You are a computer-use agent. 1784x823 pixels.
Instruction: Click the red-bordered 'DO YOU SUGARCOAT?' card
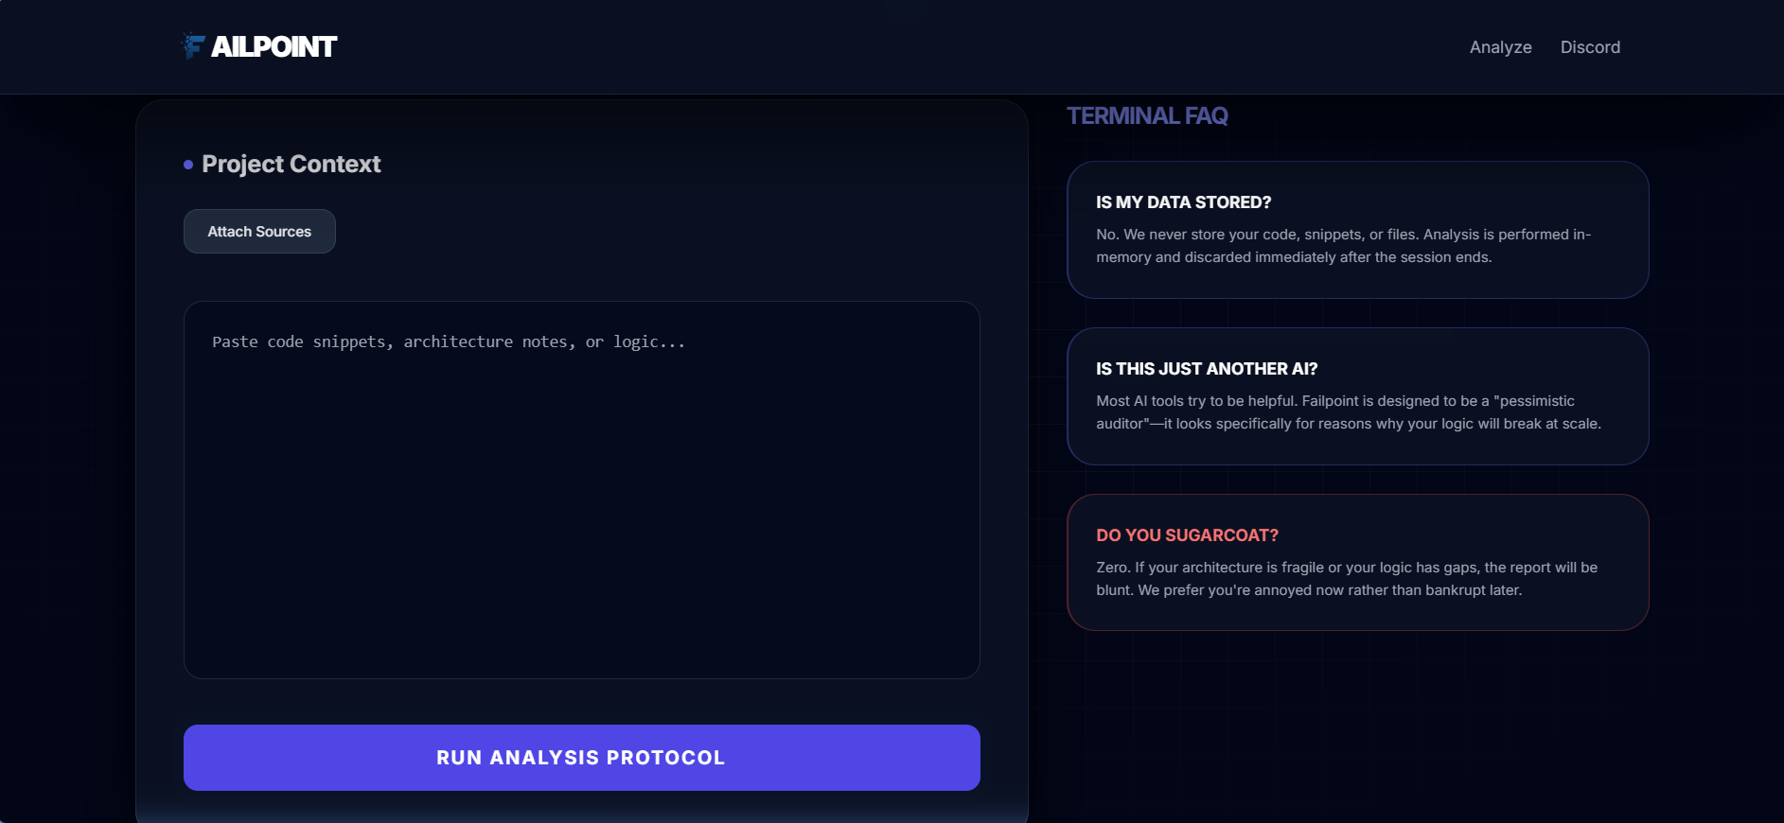(1357, 562)
